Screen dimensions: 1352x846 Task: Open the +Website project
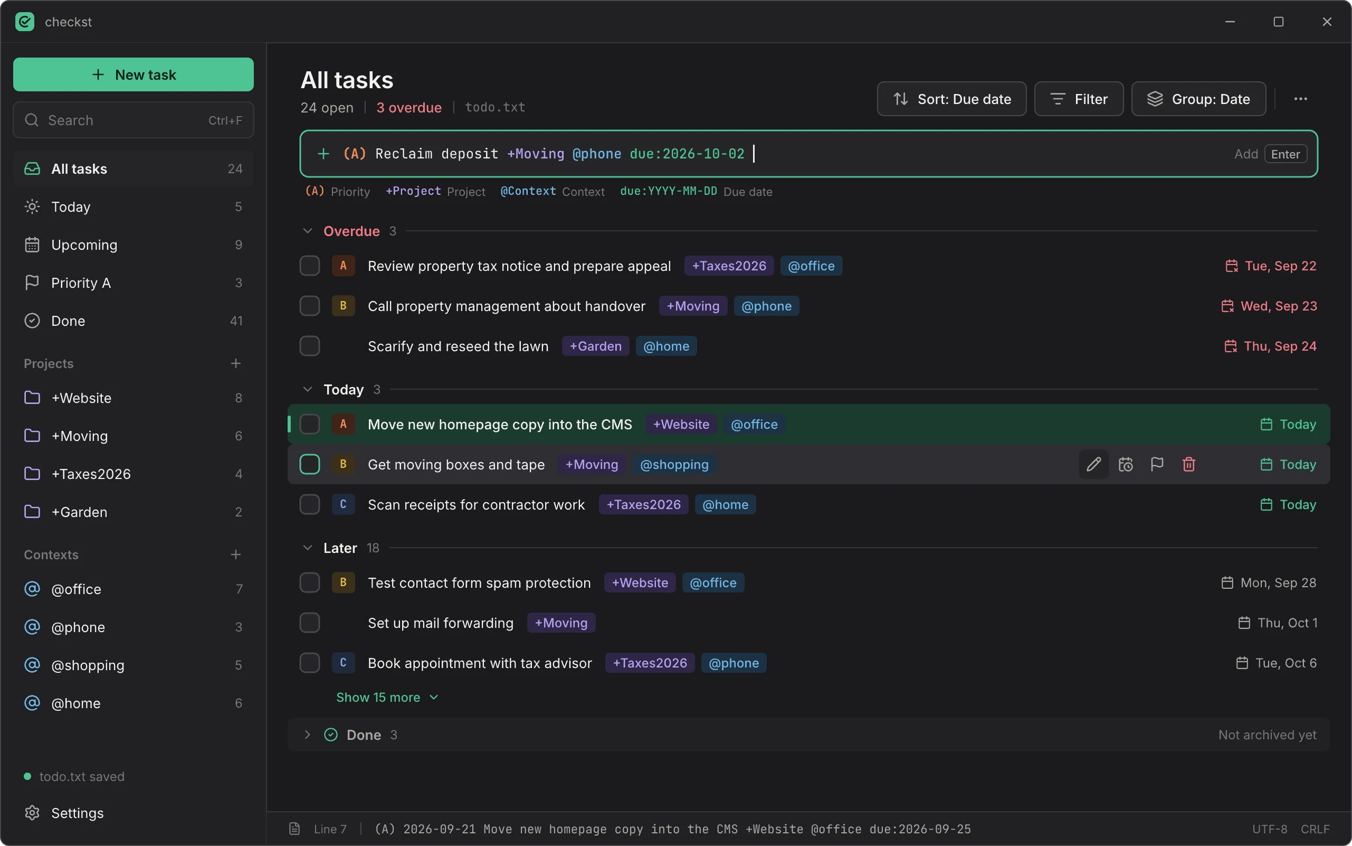[133, 398]
